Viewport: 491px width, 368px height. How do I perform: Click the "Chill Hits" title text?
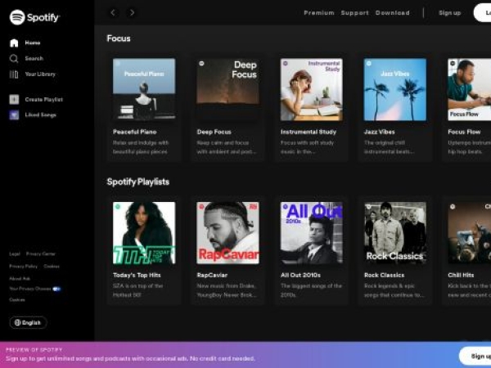click(x=461, y=275)
